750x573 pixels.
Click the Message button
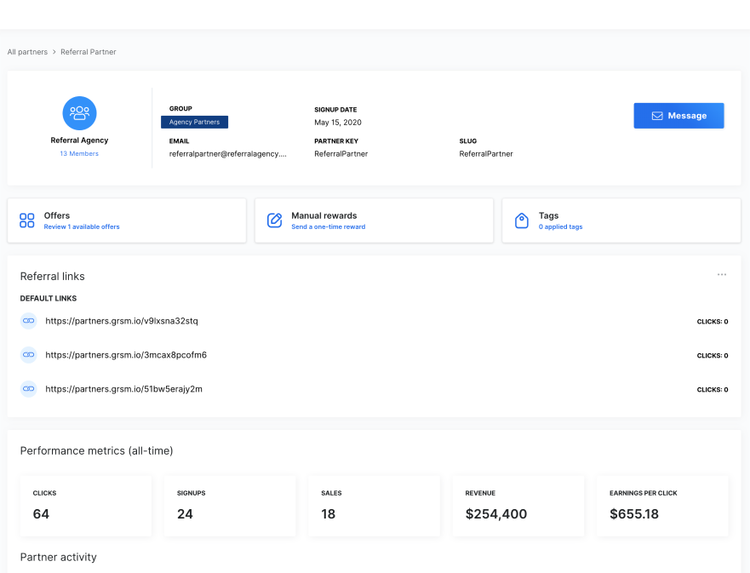(x=678, y=116)
